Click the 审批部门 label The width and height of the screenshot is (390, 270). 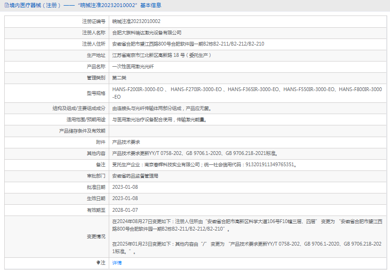[x=96, y=176]
